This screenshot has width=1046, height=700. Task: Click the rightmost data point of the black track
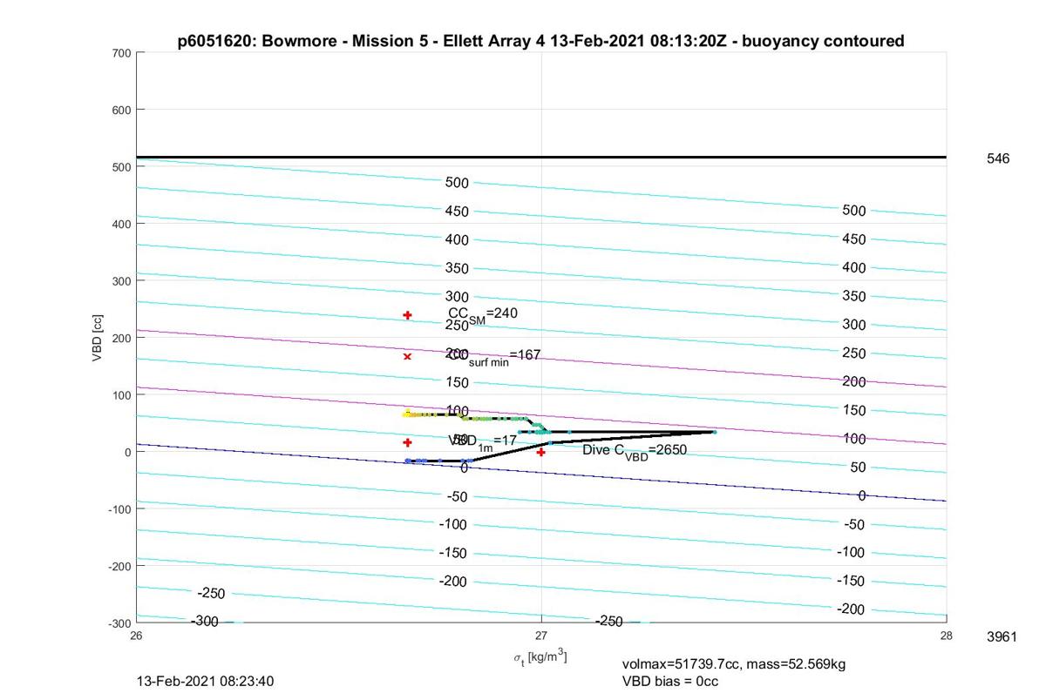pos(715,432)
